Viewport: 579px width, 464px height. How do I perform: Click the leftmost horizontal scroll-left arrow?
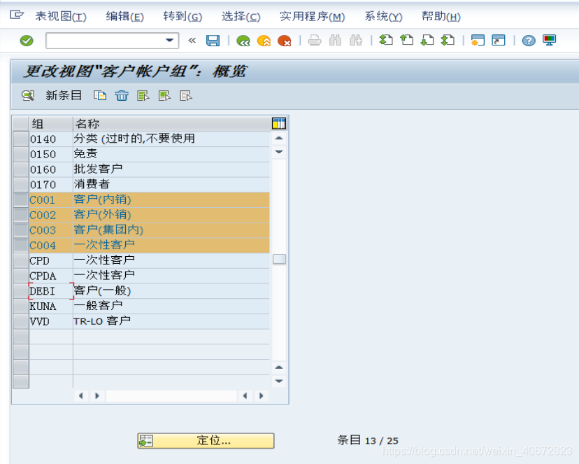click(x=81, y=396)
